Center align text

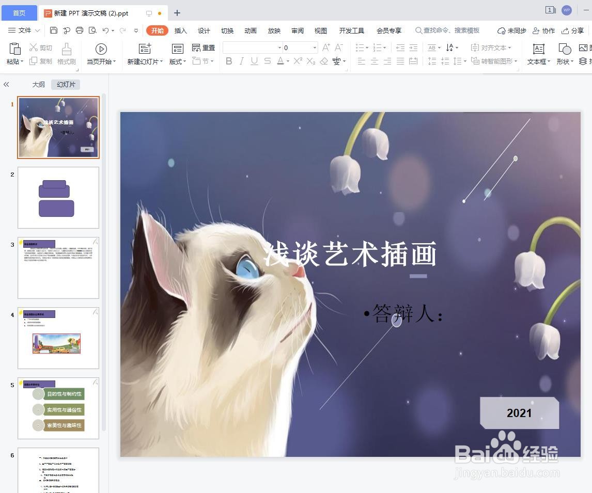click(374, 61)
